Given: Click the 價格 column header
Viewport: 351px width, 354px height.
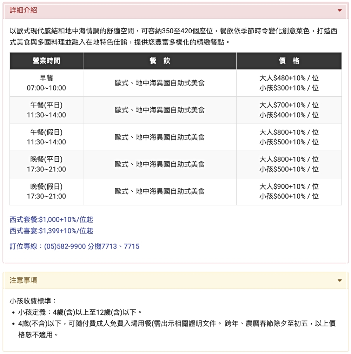Looking at the screenshot, I should (x=290, y=61).
